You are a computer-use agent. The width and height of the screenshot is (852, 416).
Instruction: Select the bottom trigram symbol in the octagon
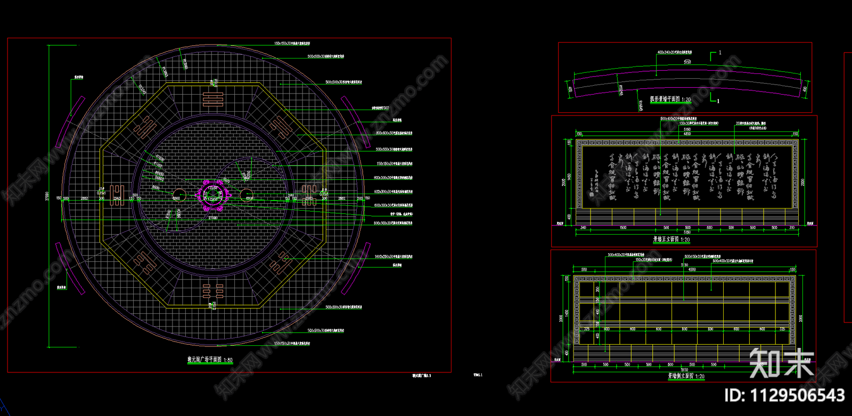point(212,290)
